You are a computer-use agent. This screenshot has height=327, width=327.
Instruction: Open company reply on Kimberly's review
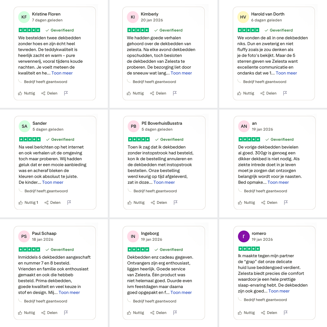pos(154,82)
